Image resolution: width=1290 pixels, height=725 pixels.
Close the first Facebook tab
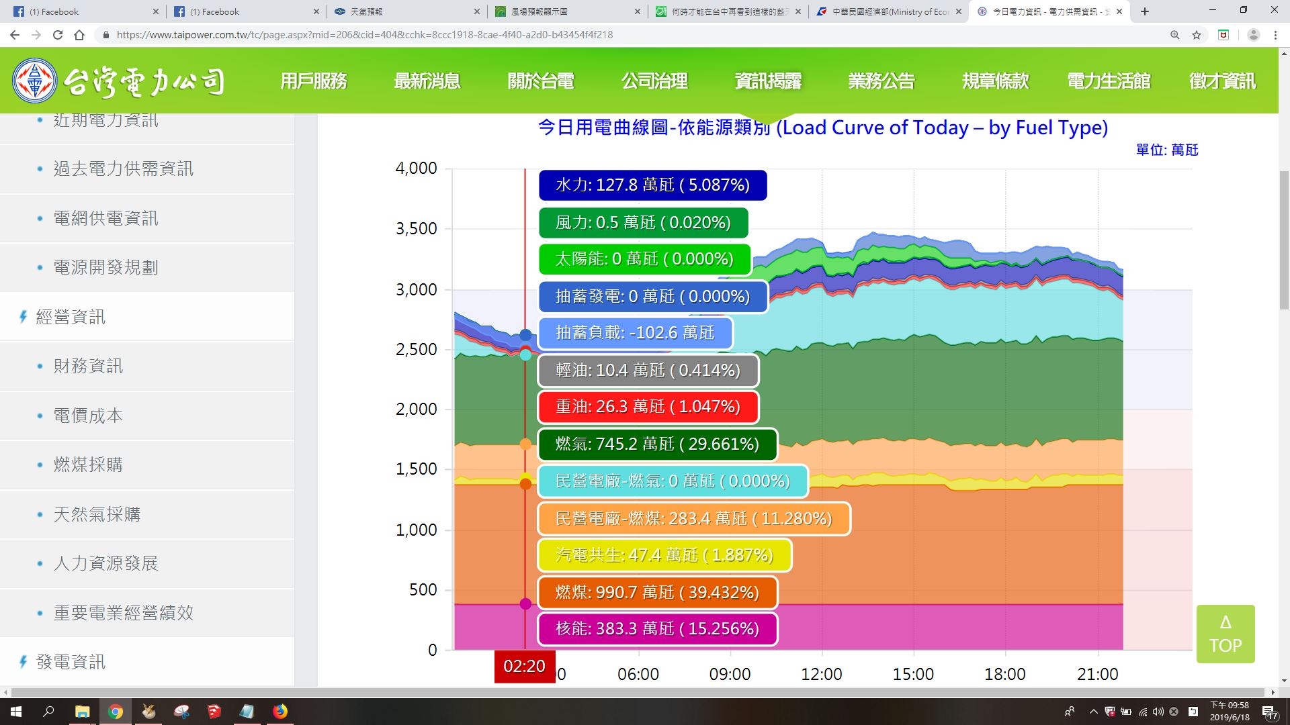(x=156, y=11)
